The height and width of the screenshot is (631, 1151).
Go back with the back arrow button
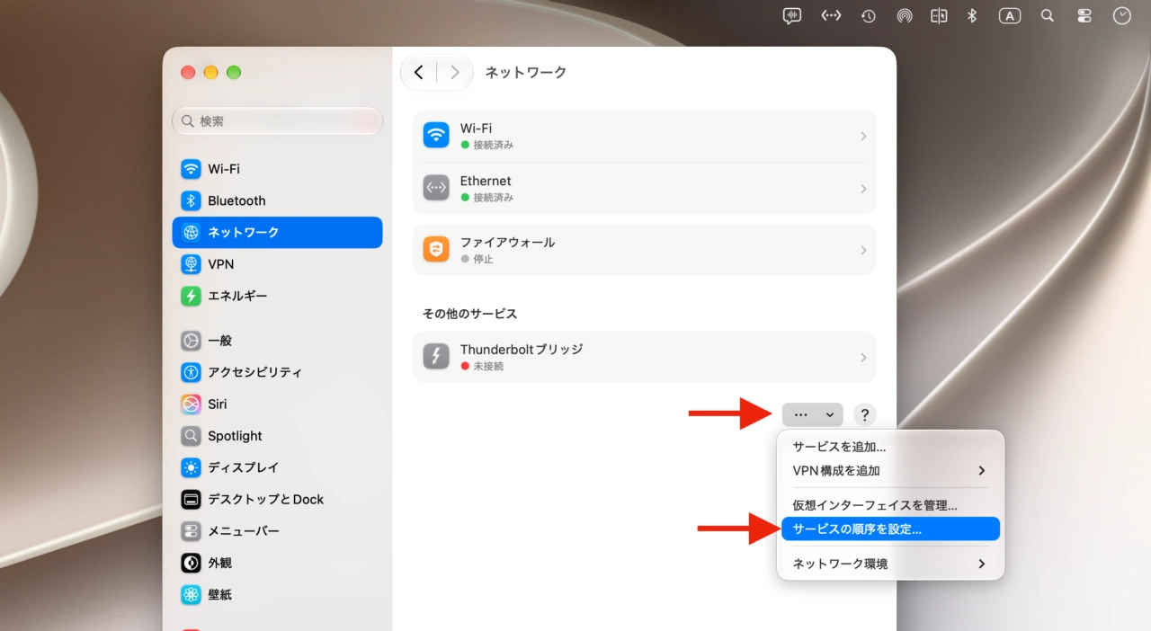419,73
